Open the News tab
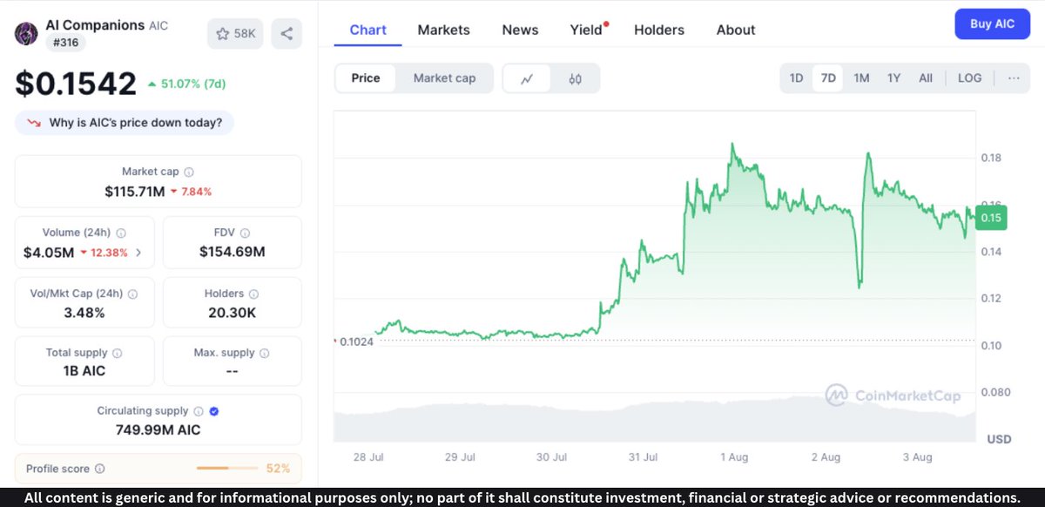The height and width of the screenshot is (507, 1045). 520,30
